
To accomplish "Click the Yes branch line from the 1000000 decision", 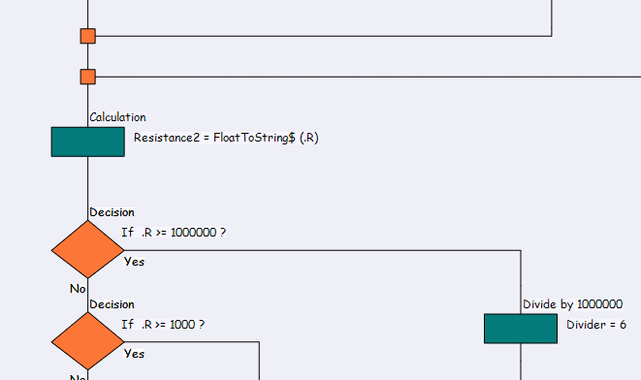I will [323, 250].
